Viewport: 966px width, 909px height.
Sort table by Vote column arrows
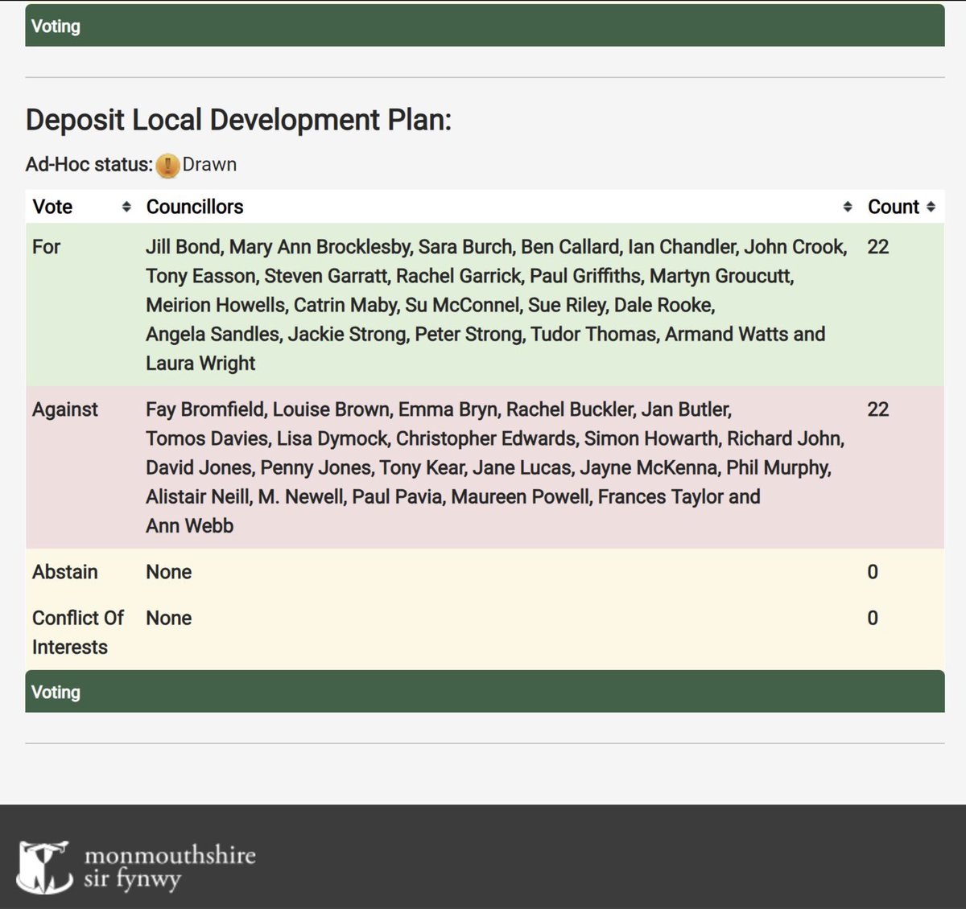[x=126, y=207]
